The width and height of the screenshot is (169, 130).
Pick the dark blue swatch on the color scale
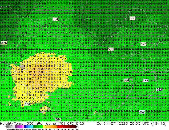[x=25, y=127]
